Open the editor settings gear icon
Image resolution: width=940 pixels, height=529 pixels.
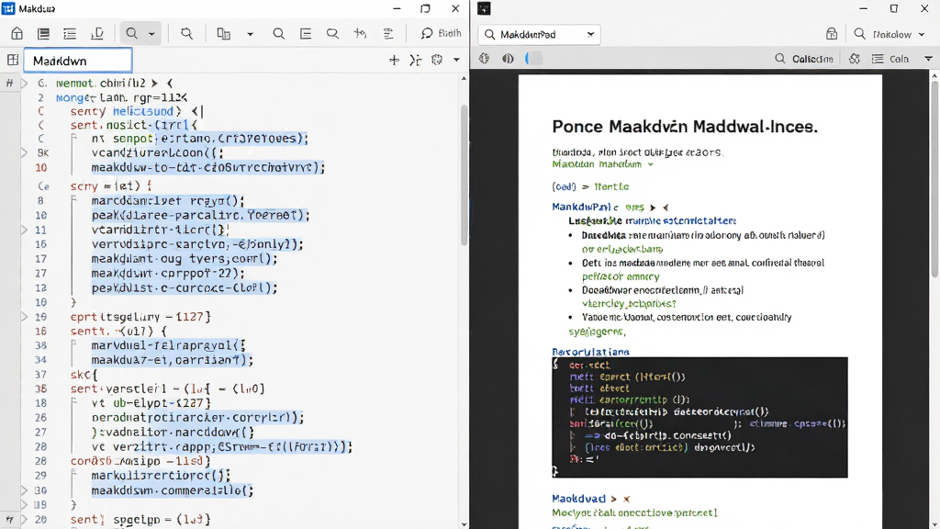click(x=437, y=60)
